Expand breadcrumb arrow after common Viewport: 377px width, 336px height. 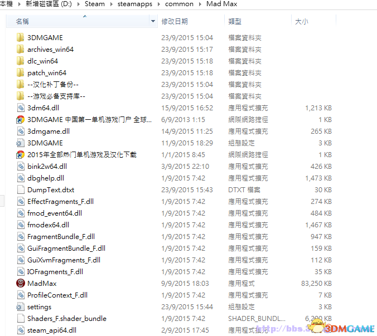pos(200,4)
